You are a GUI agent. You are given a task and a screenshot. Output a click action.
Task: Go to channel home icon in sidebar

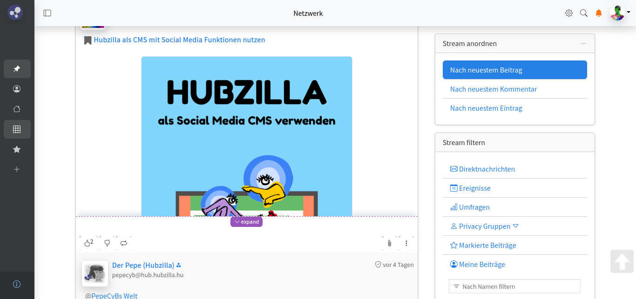click(x=17, y=109)
